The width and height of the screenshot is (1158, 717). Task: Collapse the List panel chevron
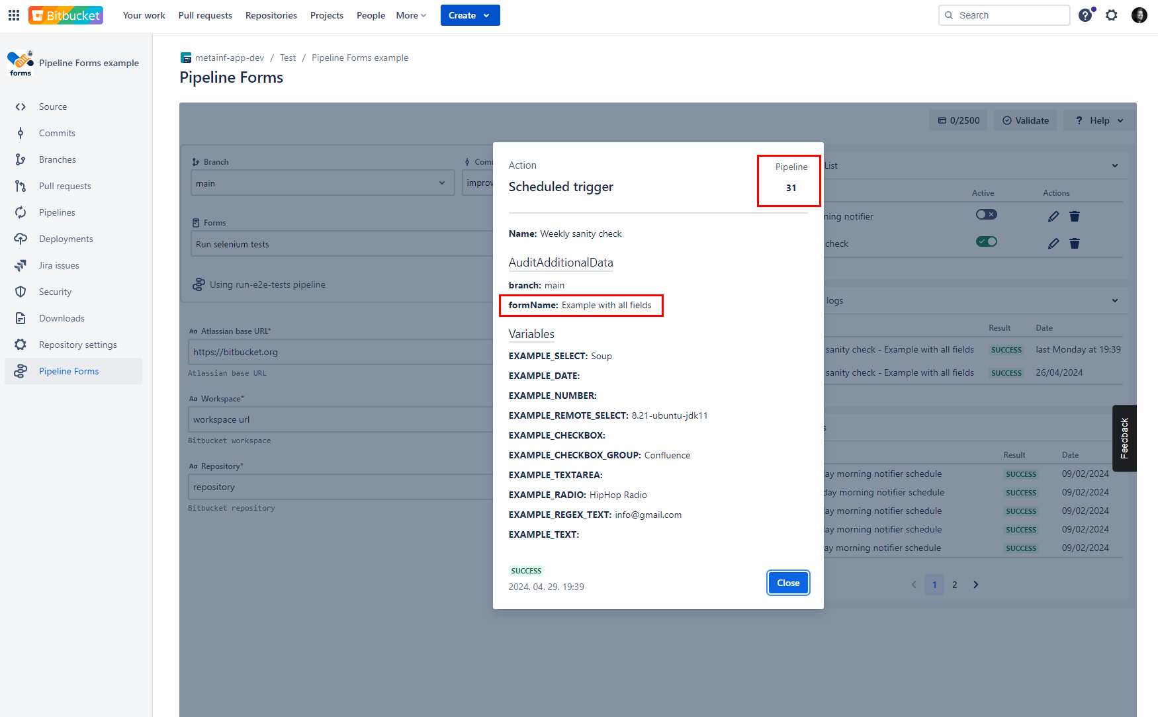[x=1115, y=166]
